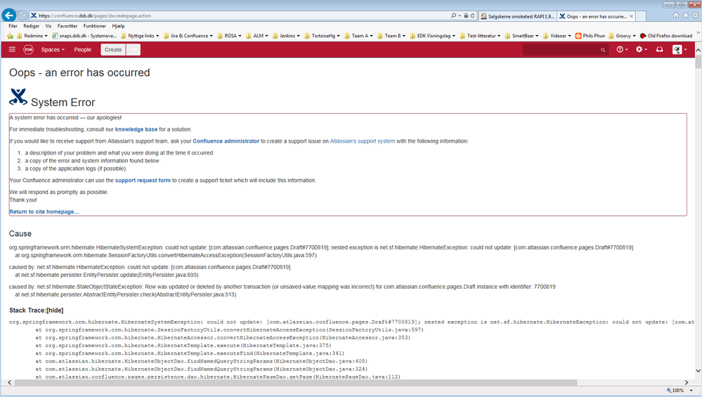Open Old Firefox download favorite
Viewport: 702px width, 397px height.
(x=666, y=36)
